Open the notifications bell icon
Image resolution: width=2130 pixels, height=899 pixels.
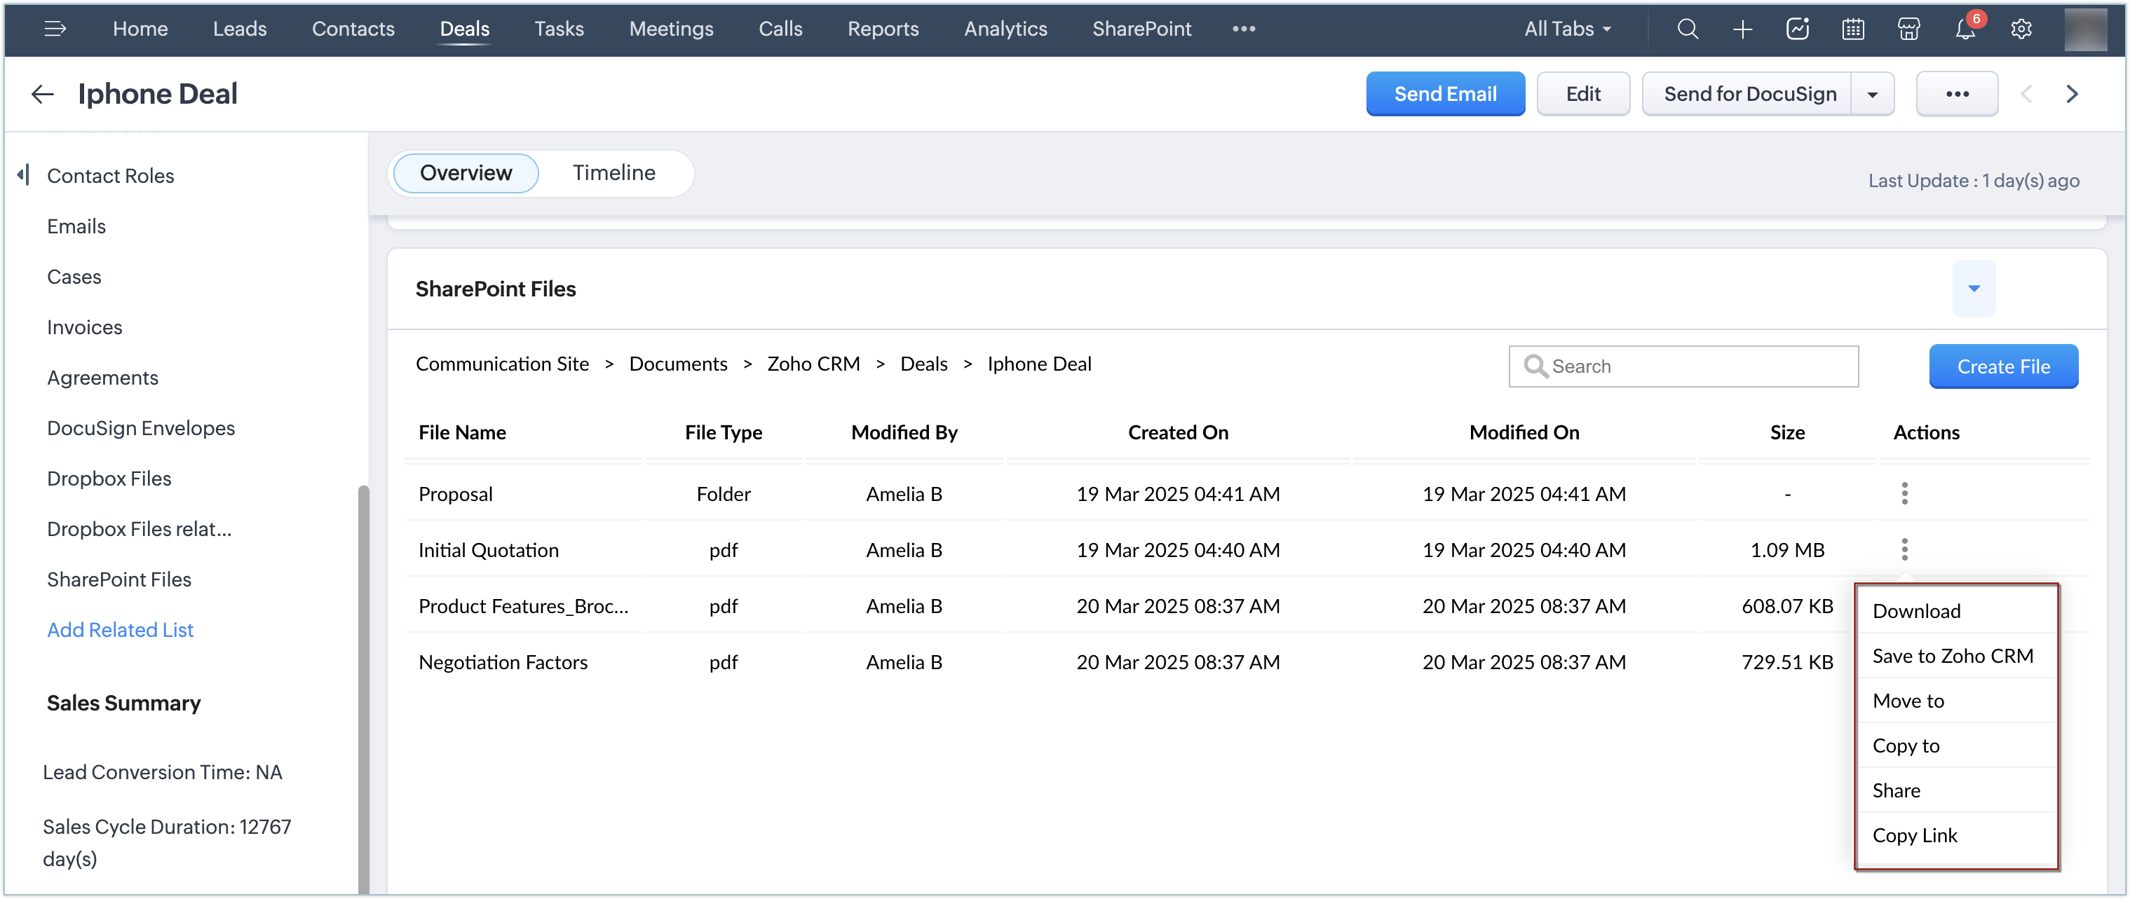[1965, 29]
